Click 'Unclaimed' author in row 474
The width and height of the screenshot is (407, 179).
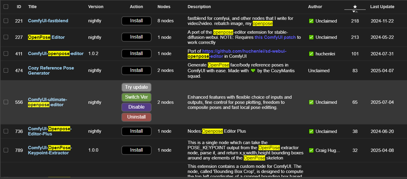coord(319,71)
